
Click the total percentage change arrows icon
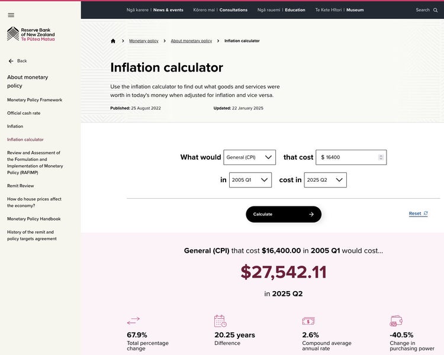point(133,321)
